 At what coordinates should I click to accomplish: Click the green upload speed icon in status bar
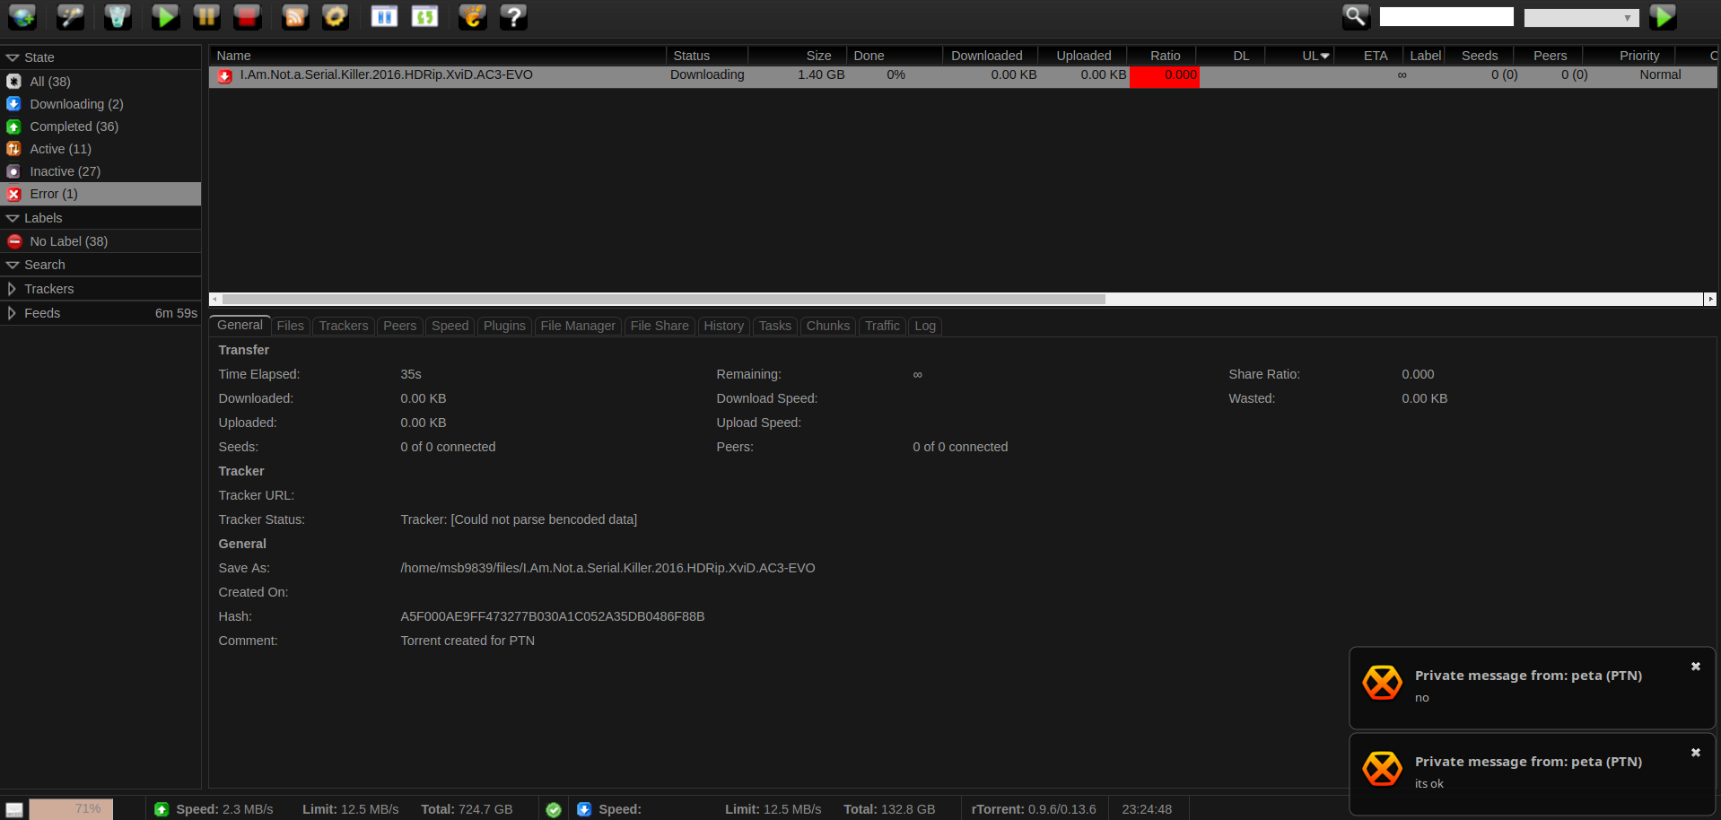(162, 809)
